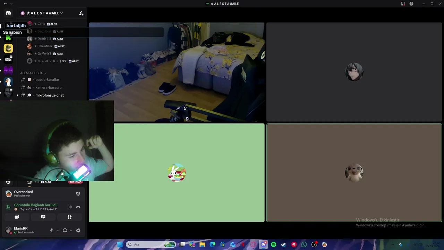This screenshot has height=250, width=444.
Task: Disconnect from voice with hang-up icon
Action: (78, 207)
